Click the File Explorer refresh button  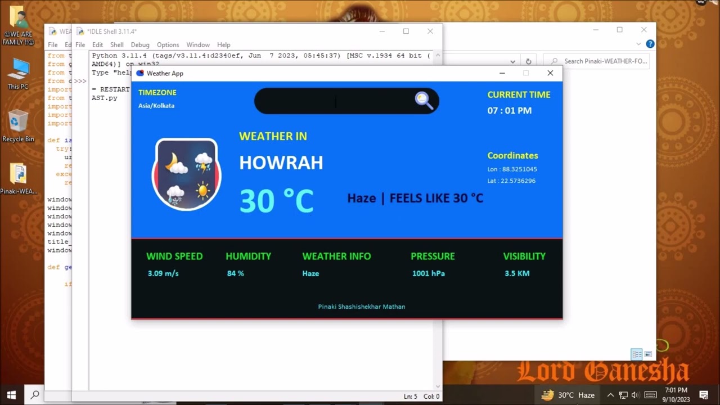click(528, 61)
